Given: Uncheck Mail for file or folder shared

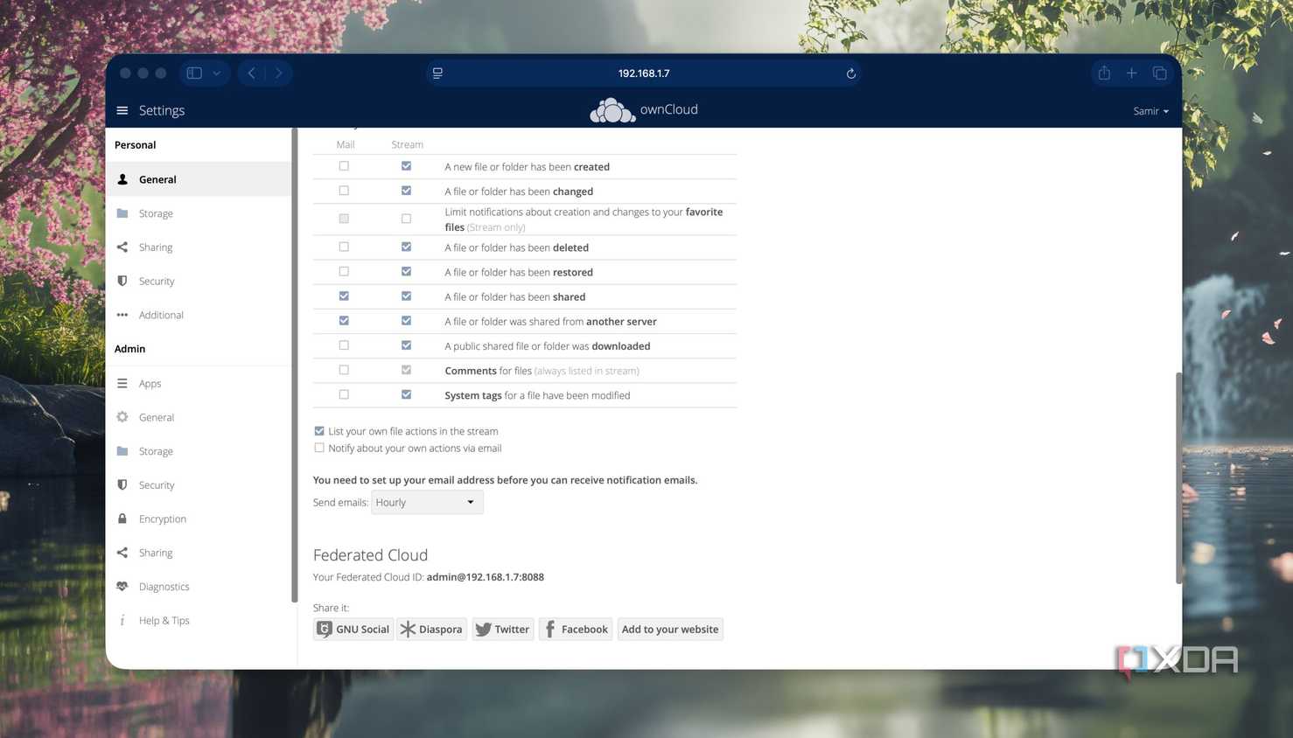Looking at the screenshot, I should click(344, 296).
